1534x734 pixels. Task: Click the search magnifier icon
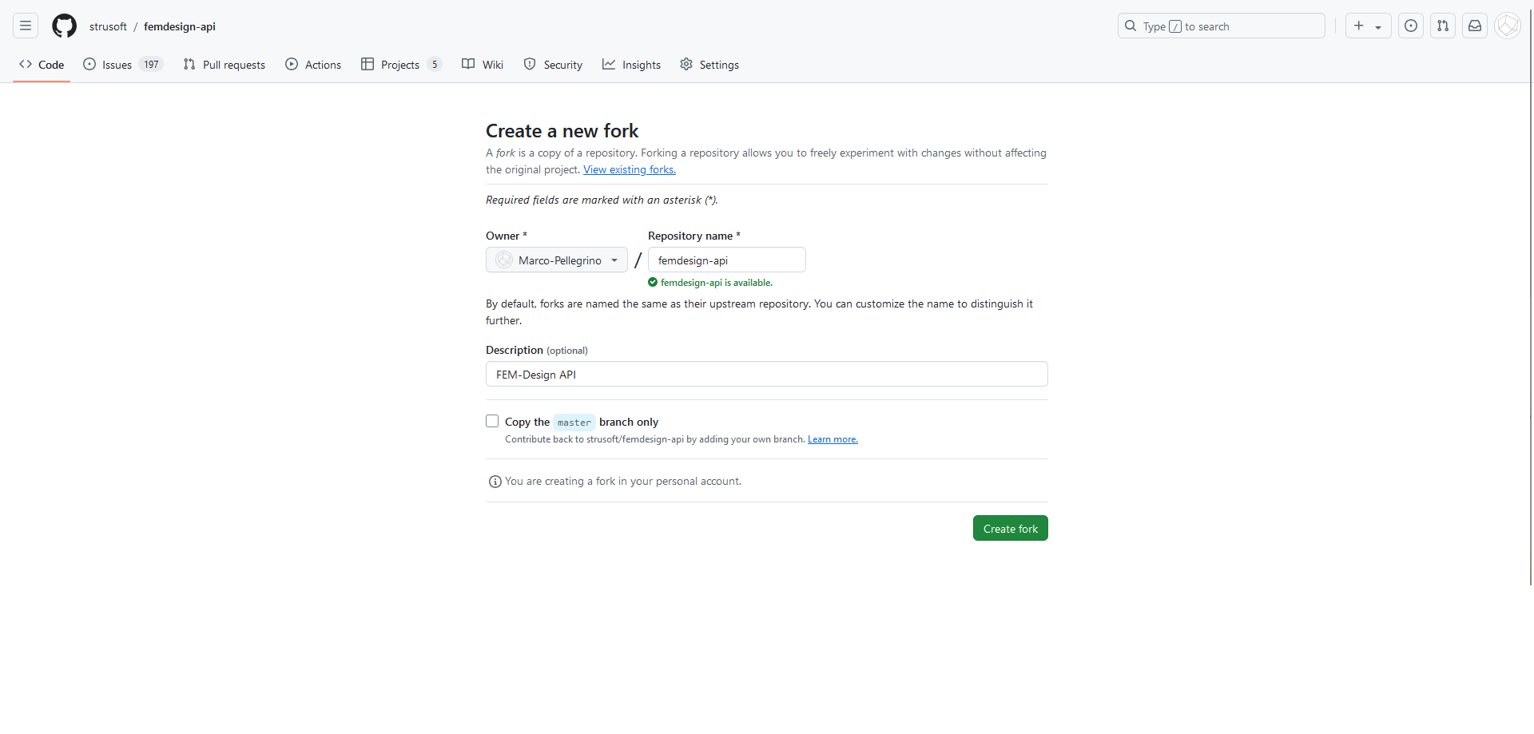pyautogui.click(x=1131, y=26)
